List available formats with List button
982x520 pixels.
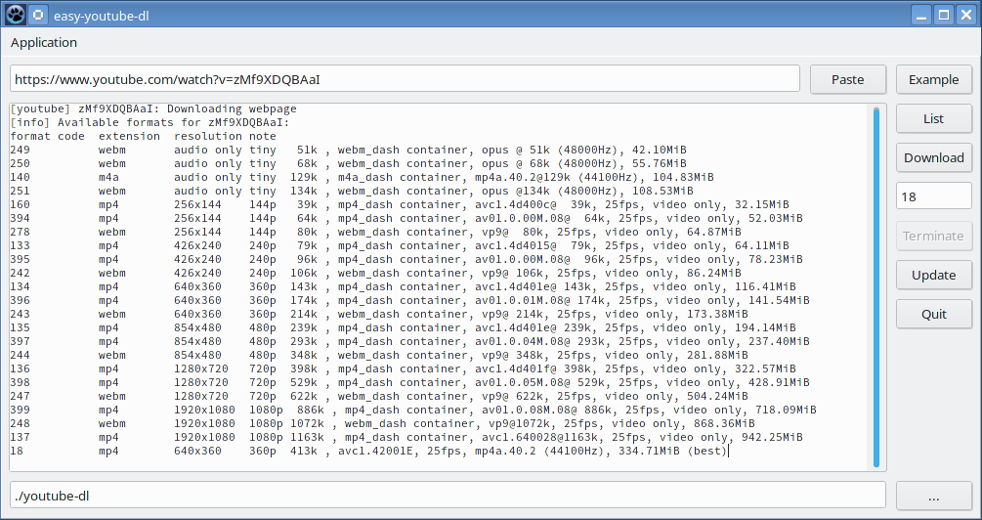tap(933, 118)
